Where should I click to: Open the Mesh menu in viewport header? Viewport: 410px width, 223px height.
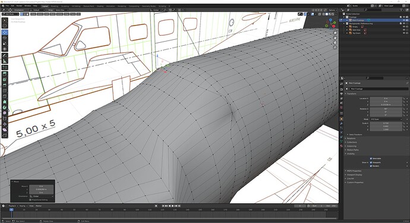point(52,14)
